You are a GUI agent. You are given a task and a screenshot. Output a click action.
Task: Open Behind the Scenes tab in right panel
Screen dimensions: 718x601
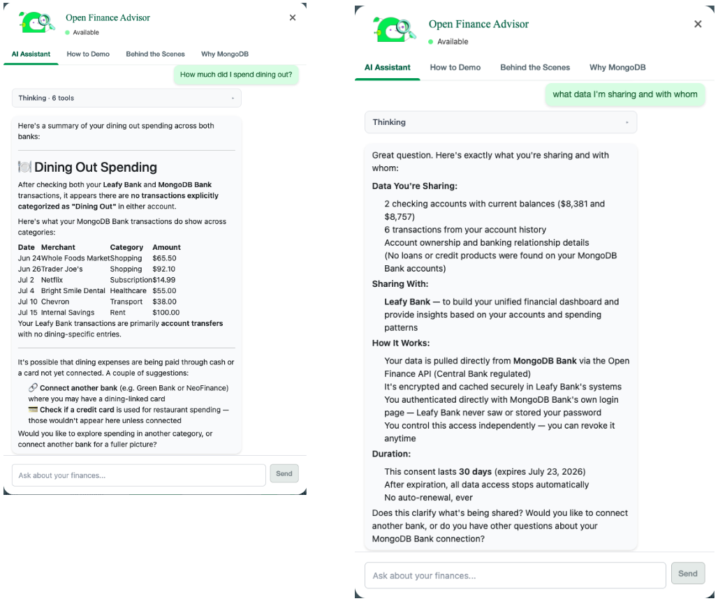[x=535, y=67]
